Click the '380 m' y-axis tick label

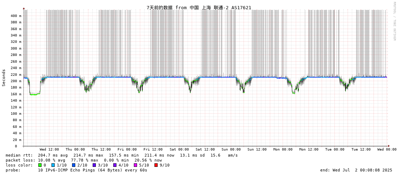point(16,22)
